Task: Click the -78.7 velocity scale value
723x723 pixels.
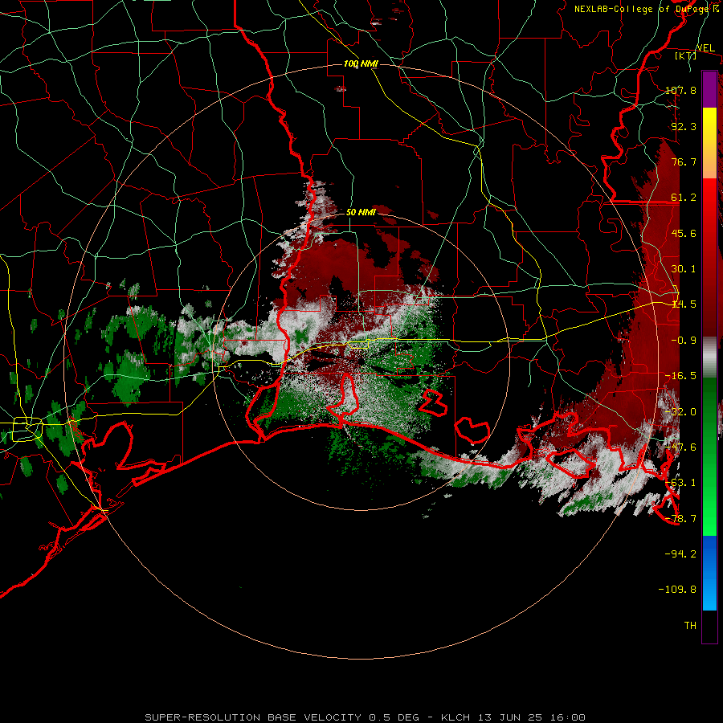Action: click(680, 518)
